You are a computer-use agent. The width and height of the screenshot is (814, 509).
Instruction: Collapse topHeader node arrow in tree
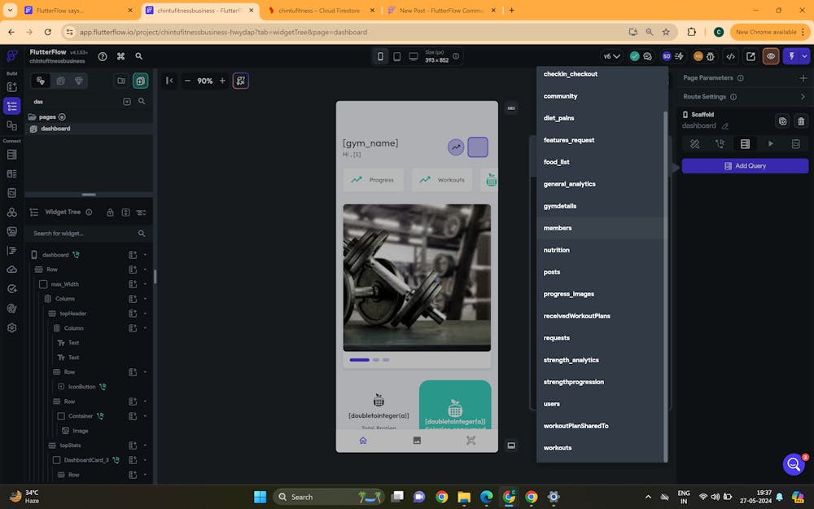145,314
